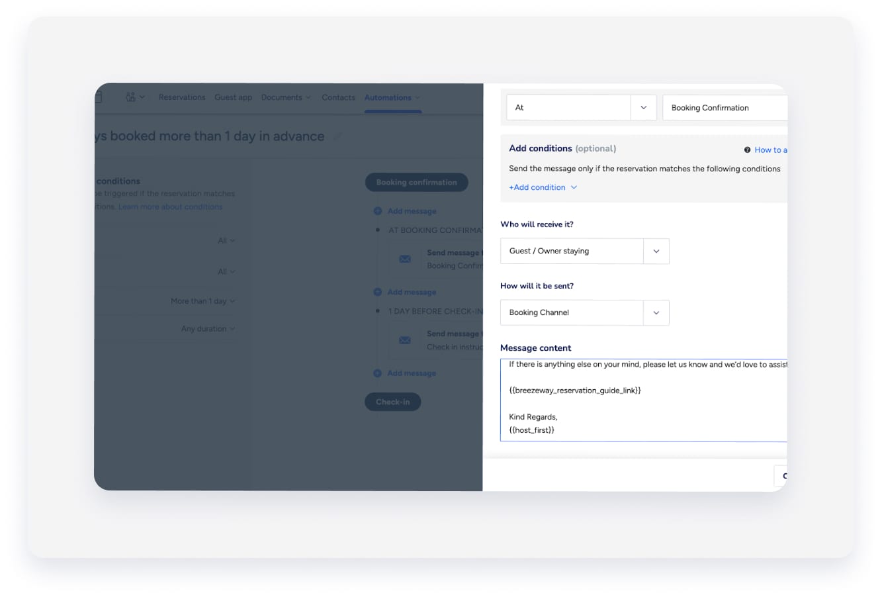Open the At timing dropdown
This screenshot has height=597, width=882.
coord(581,107)
